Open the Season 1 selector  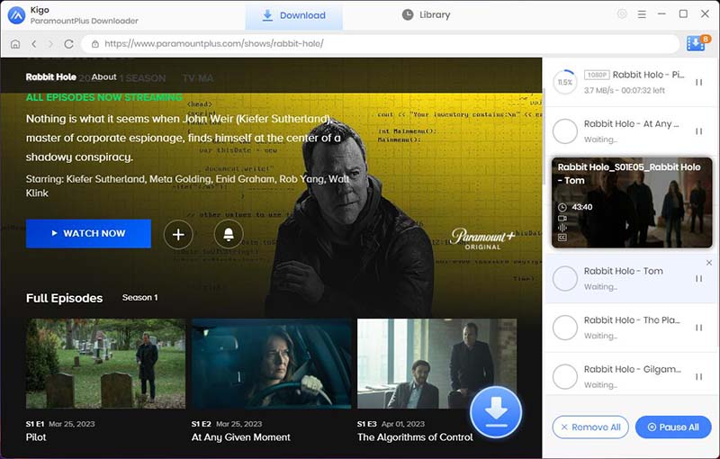pyautogui.click(x=139, y=297)
